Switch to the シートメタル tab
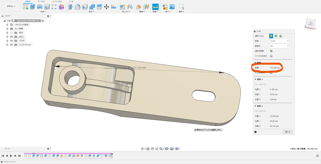Image resolution: width=321 pixels, height=164 pixels. [x=57, y=1]
